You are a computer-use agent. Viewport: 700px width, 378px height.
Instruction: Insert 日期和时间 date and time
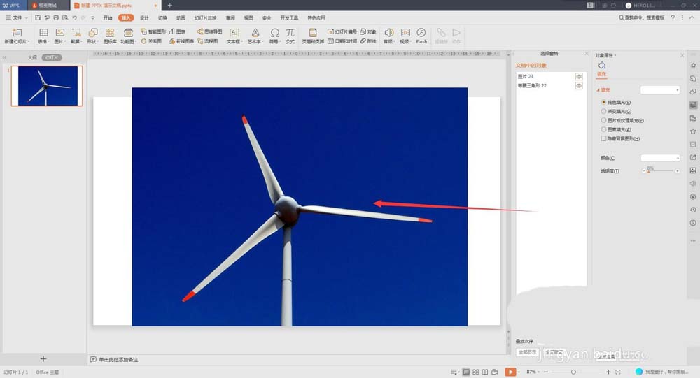pos(342,41)
